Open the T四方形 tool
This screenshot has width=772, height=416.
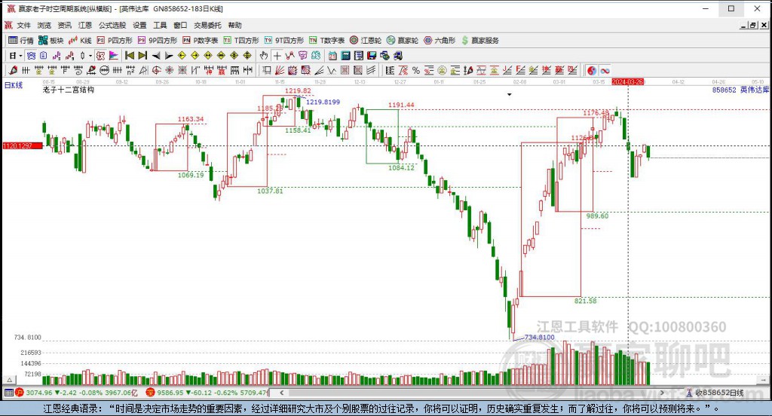click(x=241, y=41)
